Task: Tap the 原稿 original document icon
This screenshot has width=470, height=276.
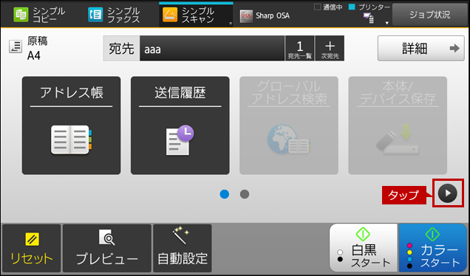Action: (x=16, y=47)
